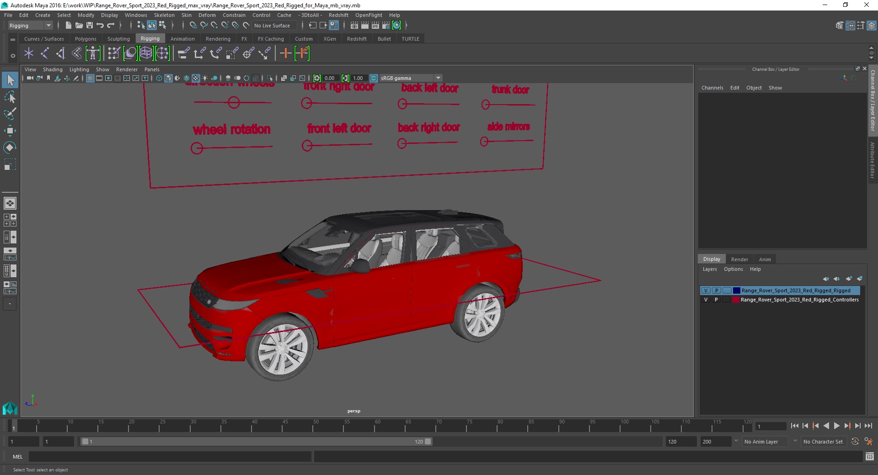Create a lattice deformer from shelf
This screenshot has width=878, height=475.
146,53
